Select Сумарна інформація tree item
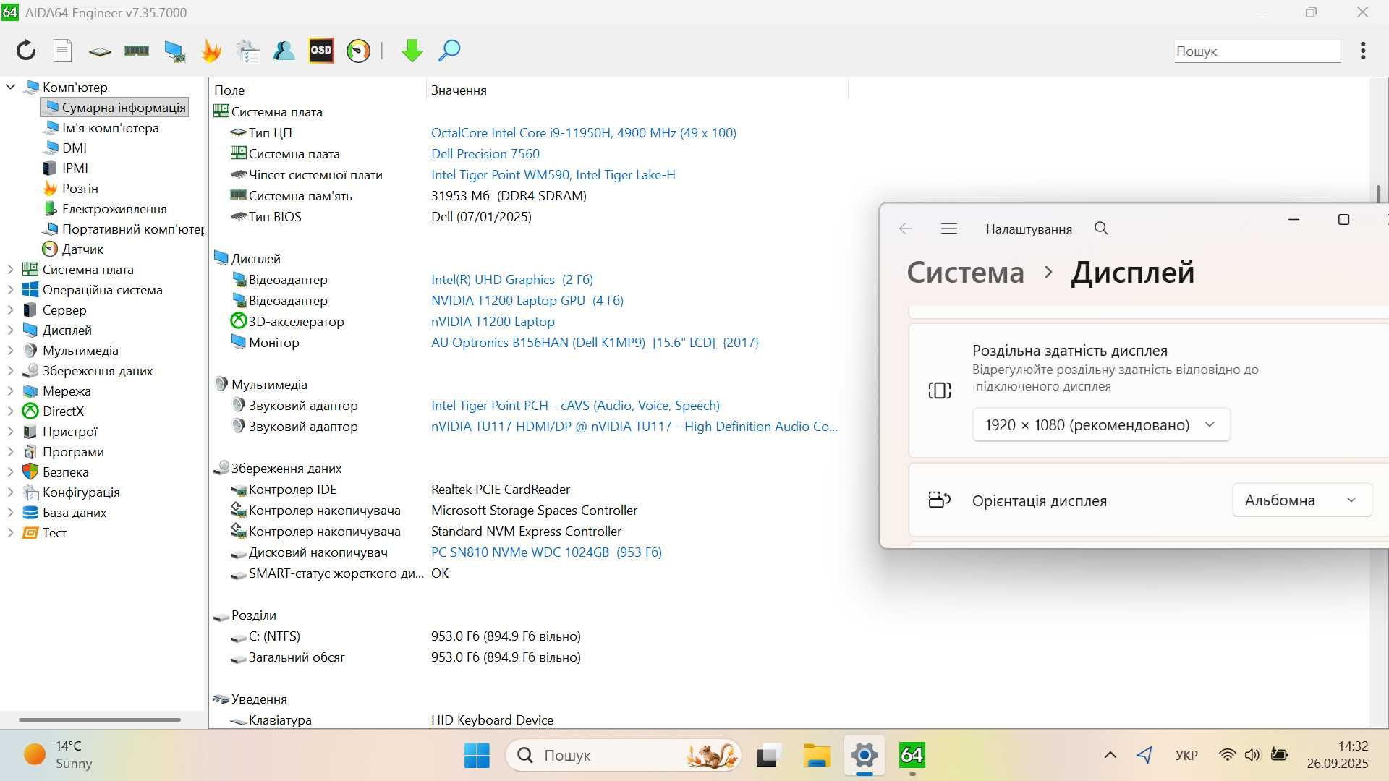 114,107
